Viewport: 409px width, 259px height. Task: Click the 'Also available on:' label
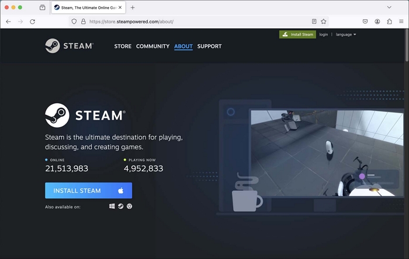click(63, 207)
